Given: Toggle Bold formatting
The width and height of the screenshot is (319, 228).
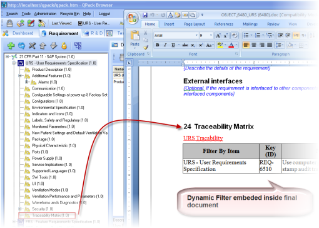Looking at the screenshot, I should (158, 45).
